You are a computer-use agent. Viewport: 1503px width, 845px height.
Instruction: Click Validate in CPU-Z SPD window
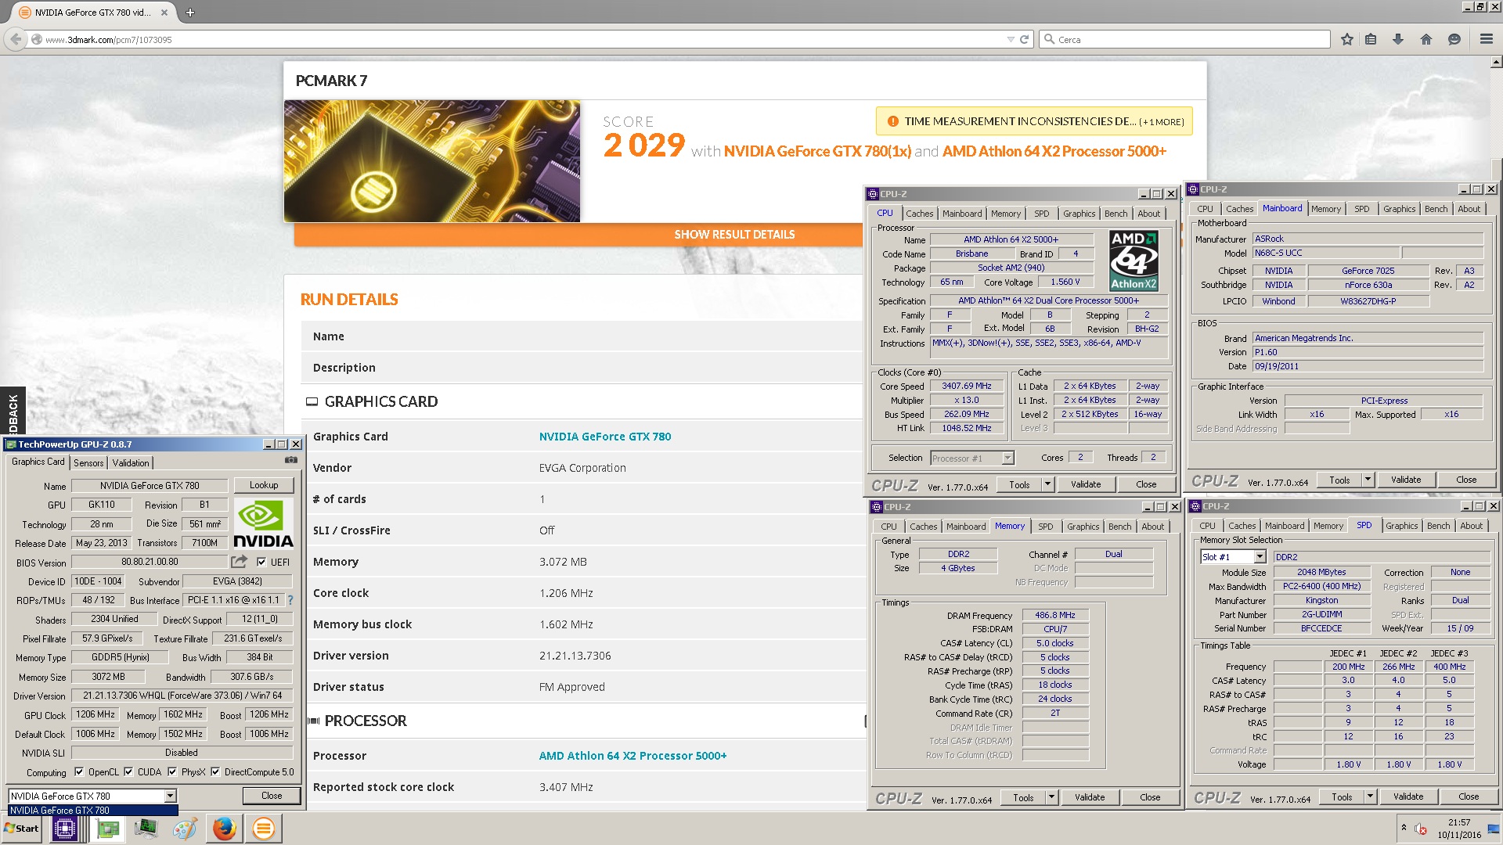pos(1408,796)
